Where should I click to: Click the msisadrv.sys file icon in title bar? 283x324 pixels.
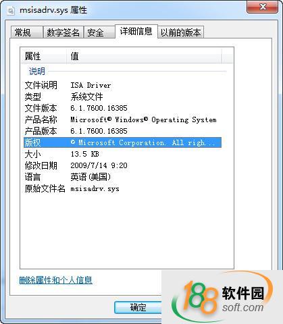(11, 11)
